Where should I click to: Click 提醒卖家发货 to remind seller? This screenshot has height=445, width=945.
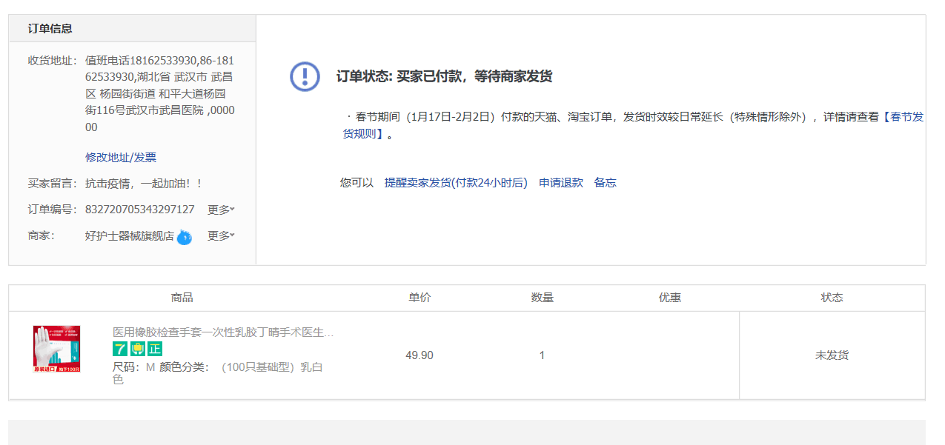(x=455, y=182)
